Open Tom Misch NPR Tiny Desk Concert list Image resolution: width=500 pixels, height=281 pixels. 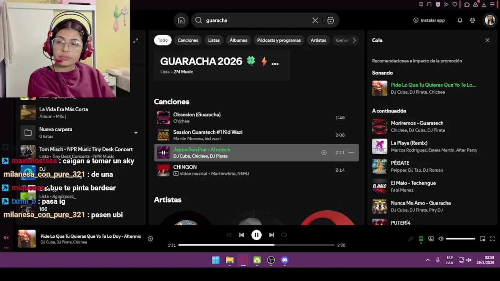pyautogui.click(x=80, y=153)
